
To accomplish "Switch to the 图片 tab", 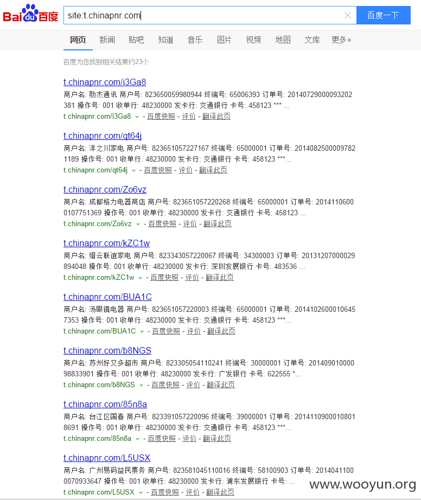I will [224, 40].
